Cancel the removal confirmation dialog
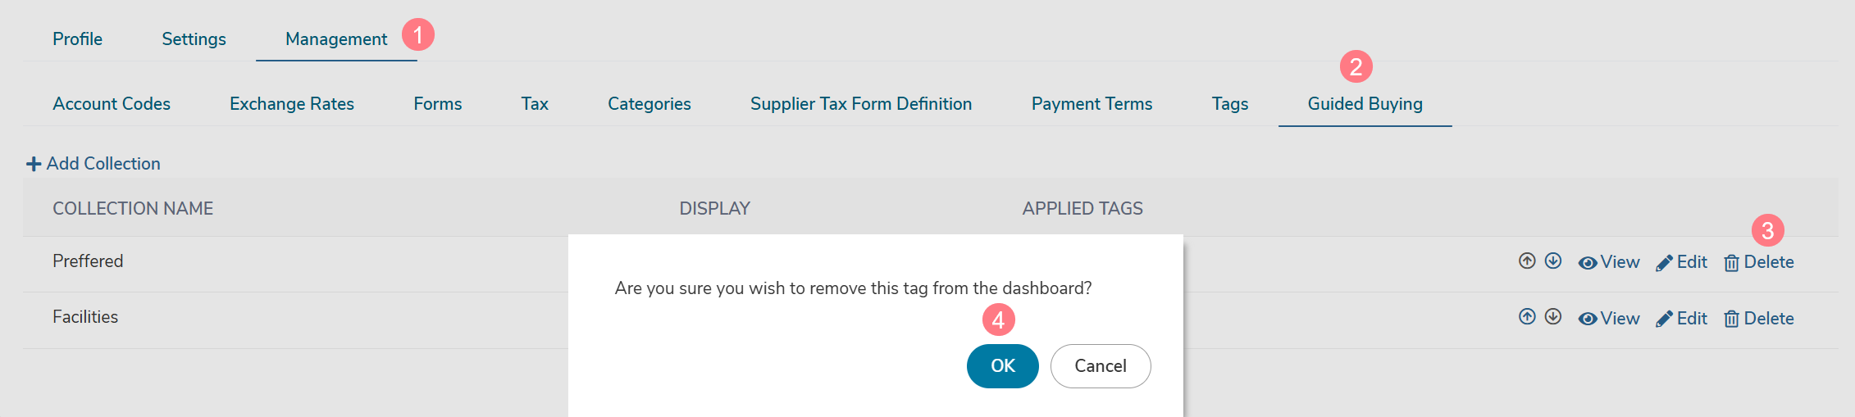This screenshot has width=1855, height=417. pyautogui.click(x=1101, y=366)
